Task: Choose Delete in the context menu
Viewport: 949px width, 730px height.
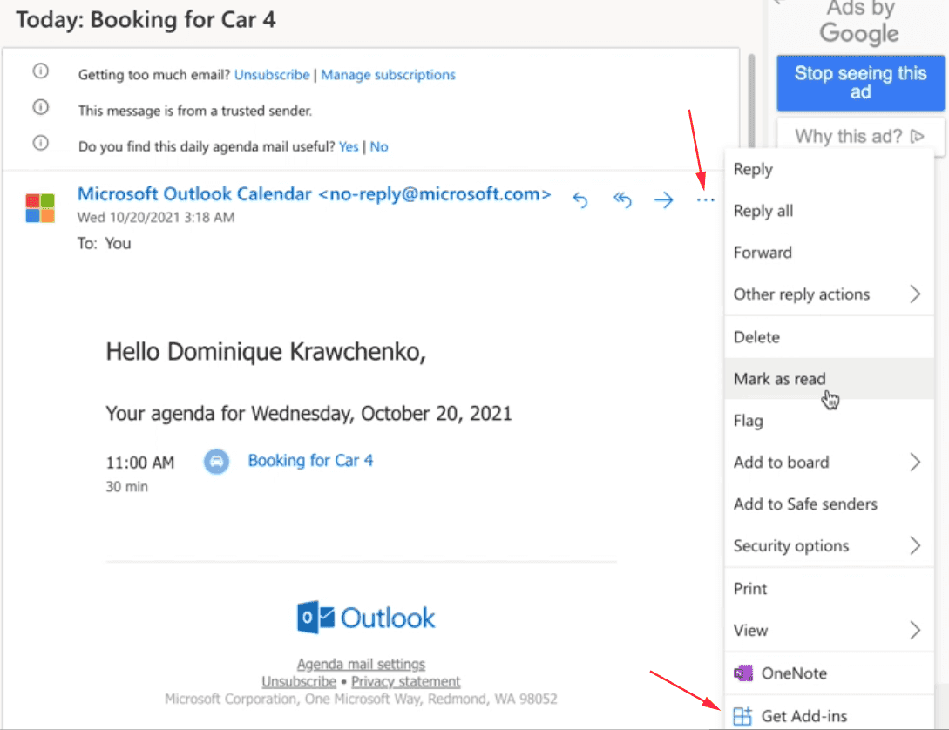Action: coord(756,337)
